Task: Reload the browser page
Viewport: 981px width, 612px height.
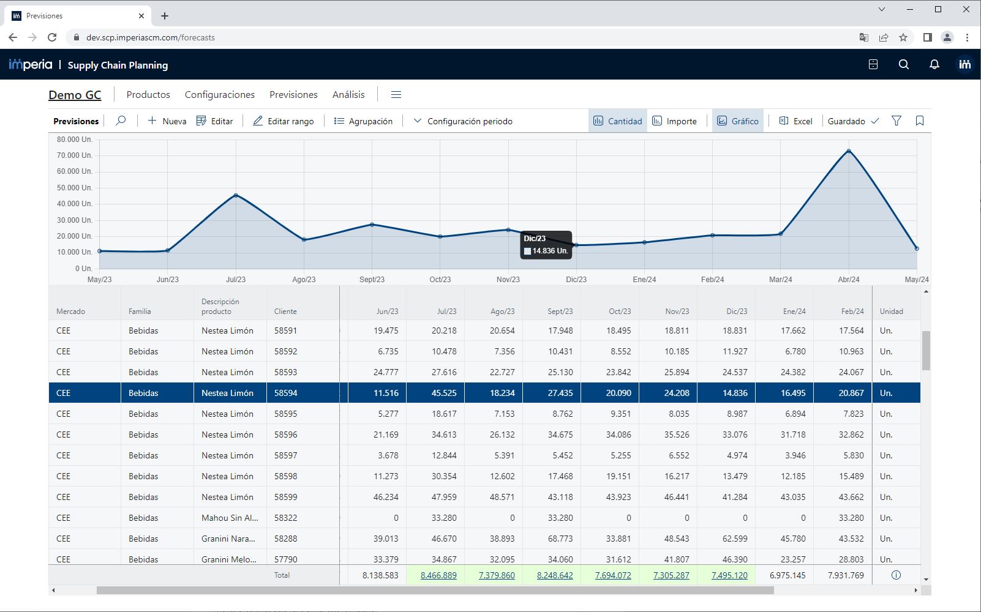Action: tap(52, 37)
